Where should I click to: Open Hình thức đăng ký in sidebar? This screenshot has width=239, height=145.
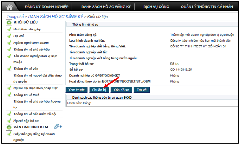point(27,29)
